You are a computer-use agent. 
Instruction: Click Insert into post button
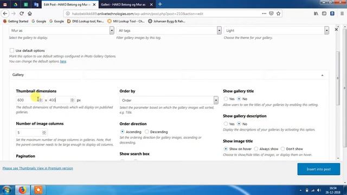(319, 169)
